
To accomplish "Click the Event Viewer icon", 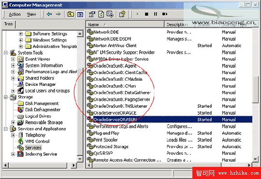I will tap(20, 59).
